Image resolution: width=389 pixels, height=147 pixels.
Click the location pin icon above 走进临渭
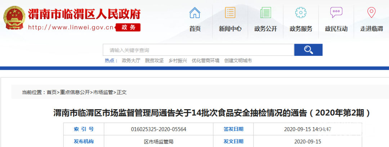(371, 13)
